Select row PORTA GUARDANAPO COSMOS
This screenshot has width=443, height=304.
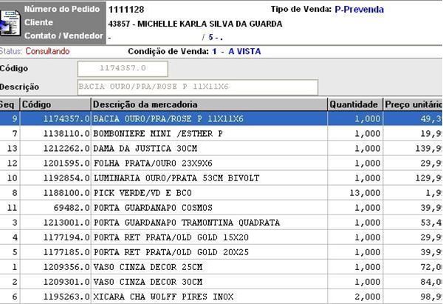click(x=221, y=208)
